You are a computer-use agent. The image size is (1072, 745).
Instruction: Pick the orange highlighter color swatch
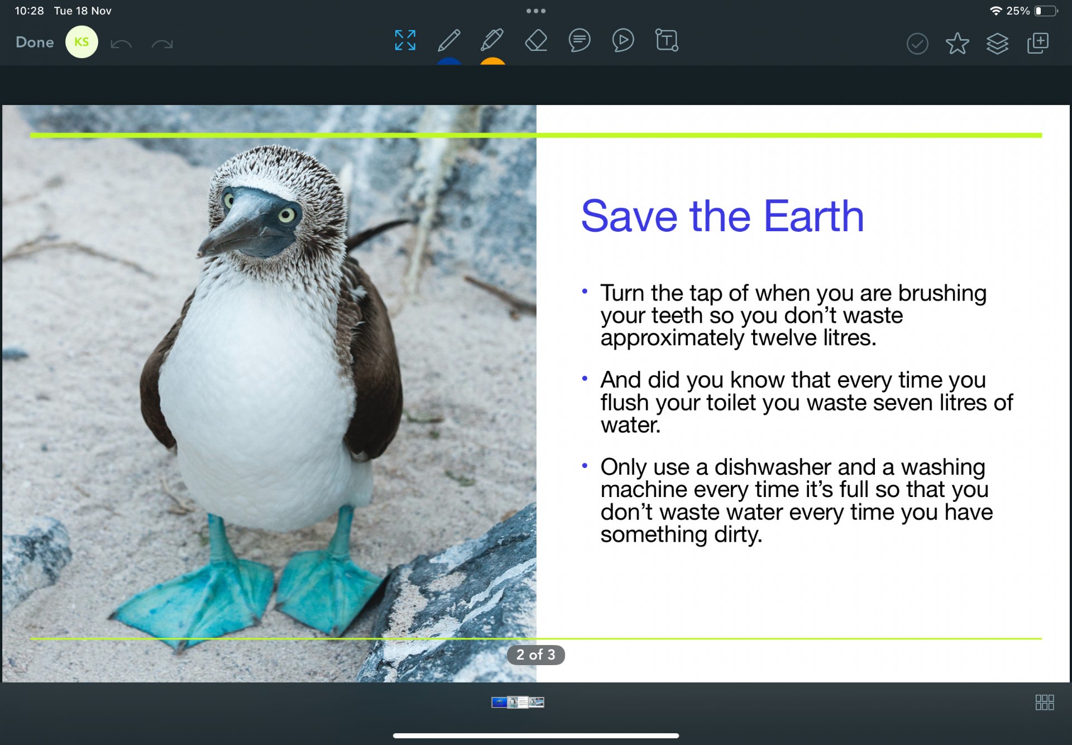(492, 61)
